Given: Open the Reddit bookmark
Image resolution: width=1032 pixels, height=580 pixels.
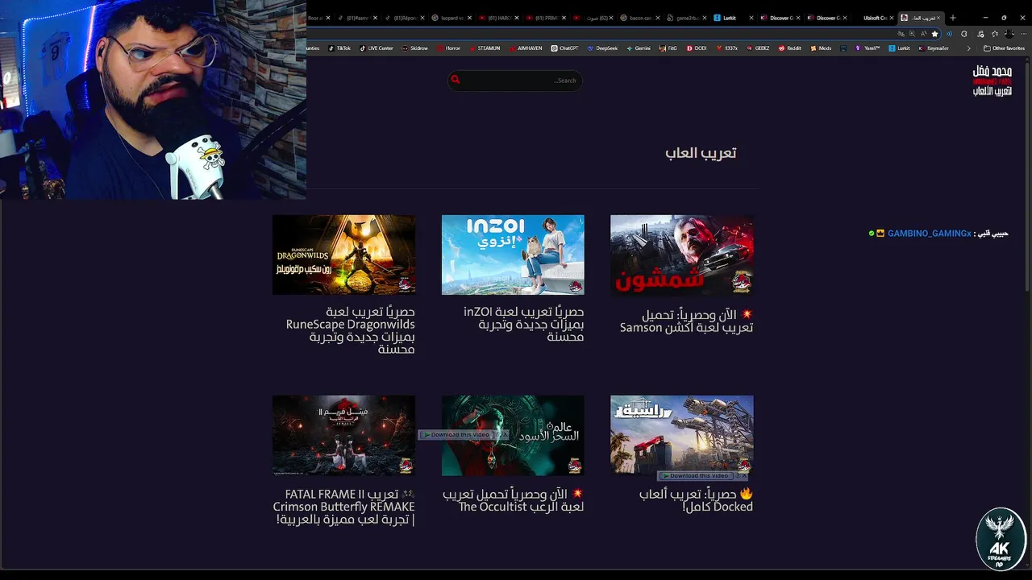Looking at the screenshot, I should tap(789, 48).
